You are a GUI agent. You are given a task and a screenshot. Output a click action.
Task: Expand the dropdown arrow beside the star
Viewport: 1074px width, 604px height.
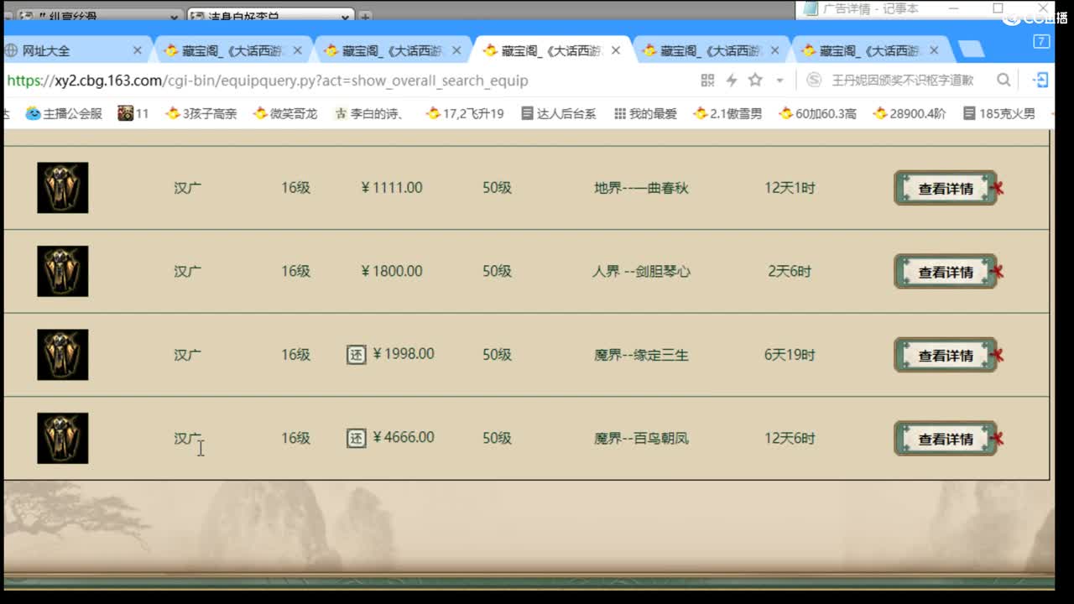tap(779, 81)
